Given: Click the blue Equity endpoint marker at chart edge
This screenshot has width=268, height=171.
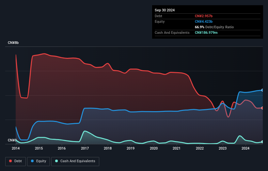Looking at the screenshot, I should coord(262,90).
